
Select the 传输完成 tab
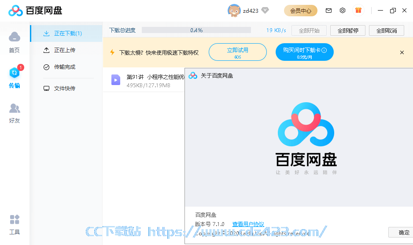66,67
